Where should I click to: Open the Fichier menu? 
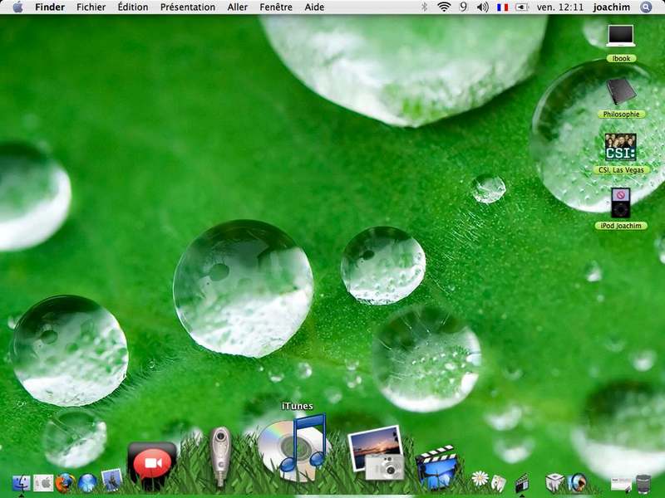pyautogui.click(x=91, y=7)
